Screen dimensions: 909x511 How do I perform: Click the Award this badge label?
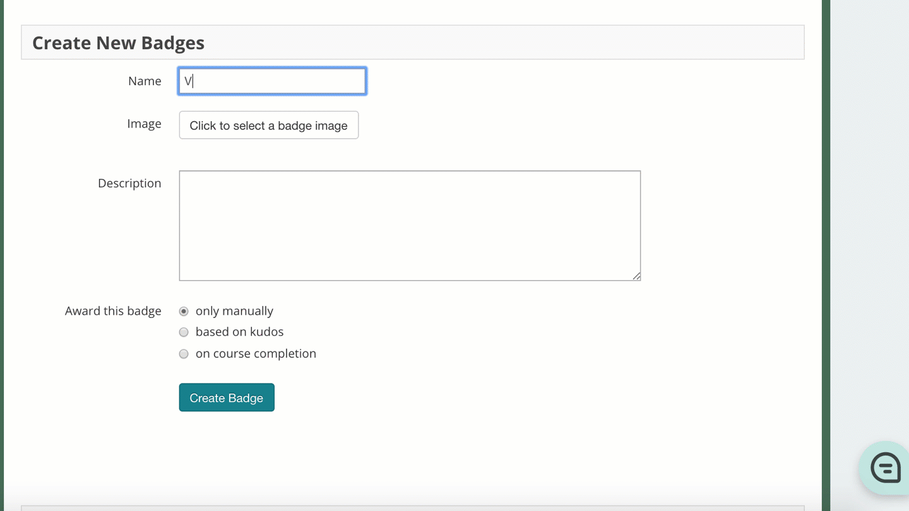point(113,311)
